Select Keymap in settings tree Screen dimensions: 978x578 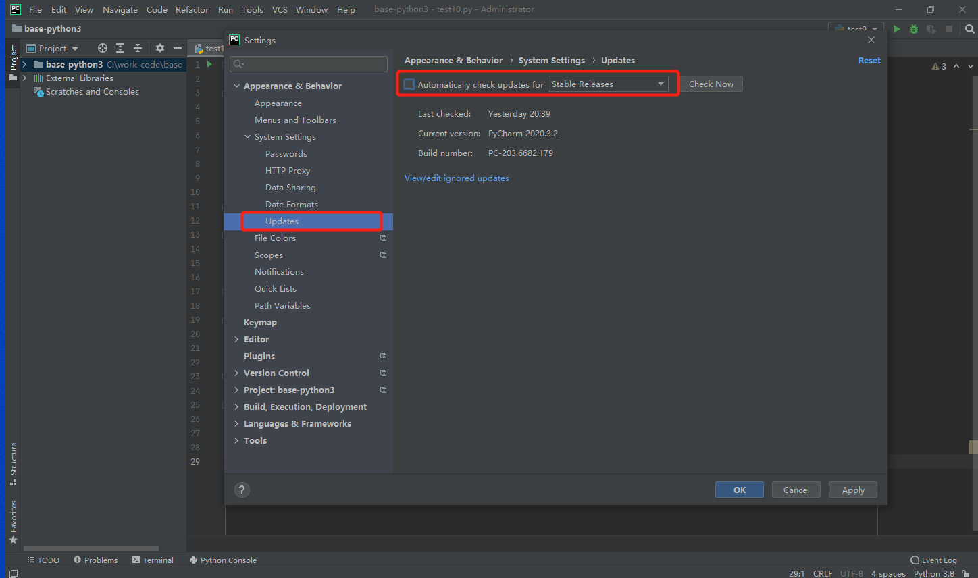(260, 323)
